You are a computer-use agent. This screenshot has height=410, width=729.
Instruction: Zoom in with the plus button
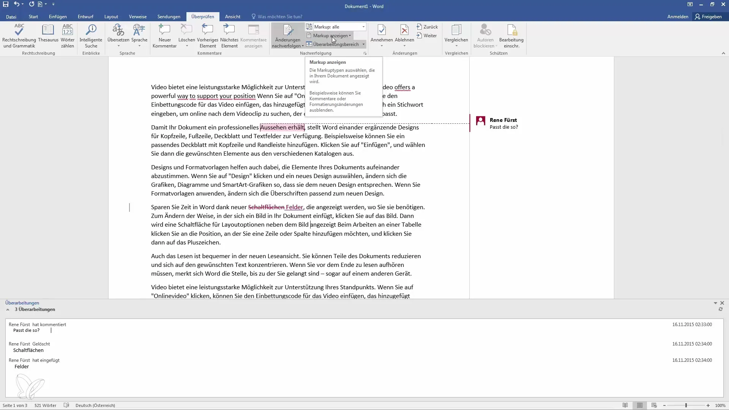(x=708, y=405)
